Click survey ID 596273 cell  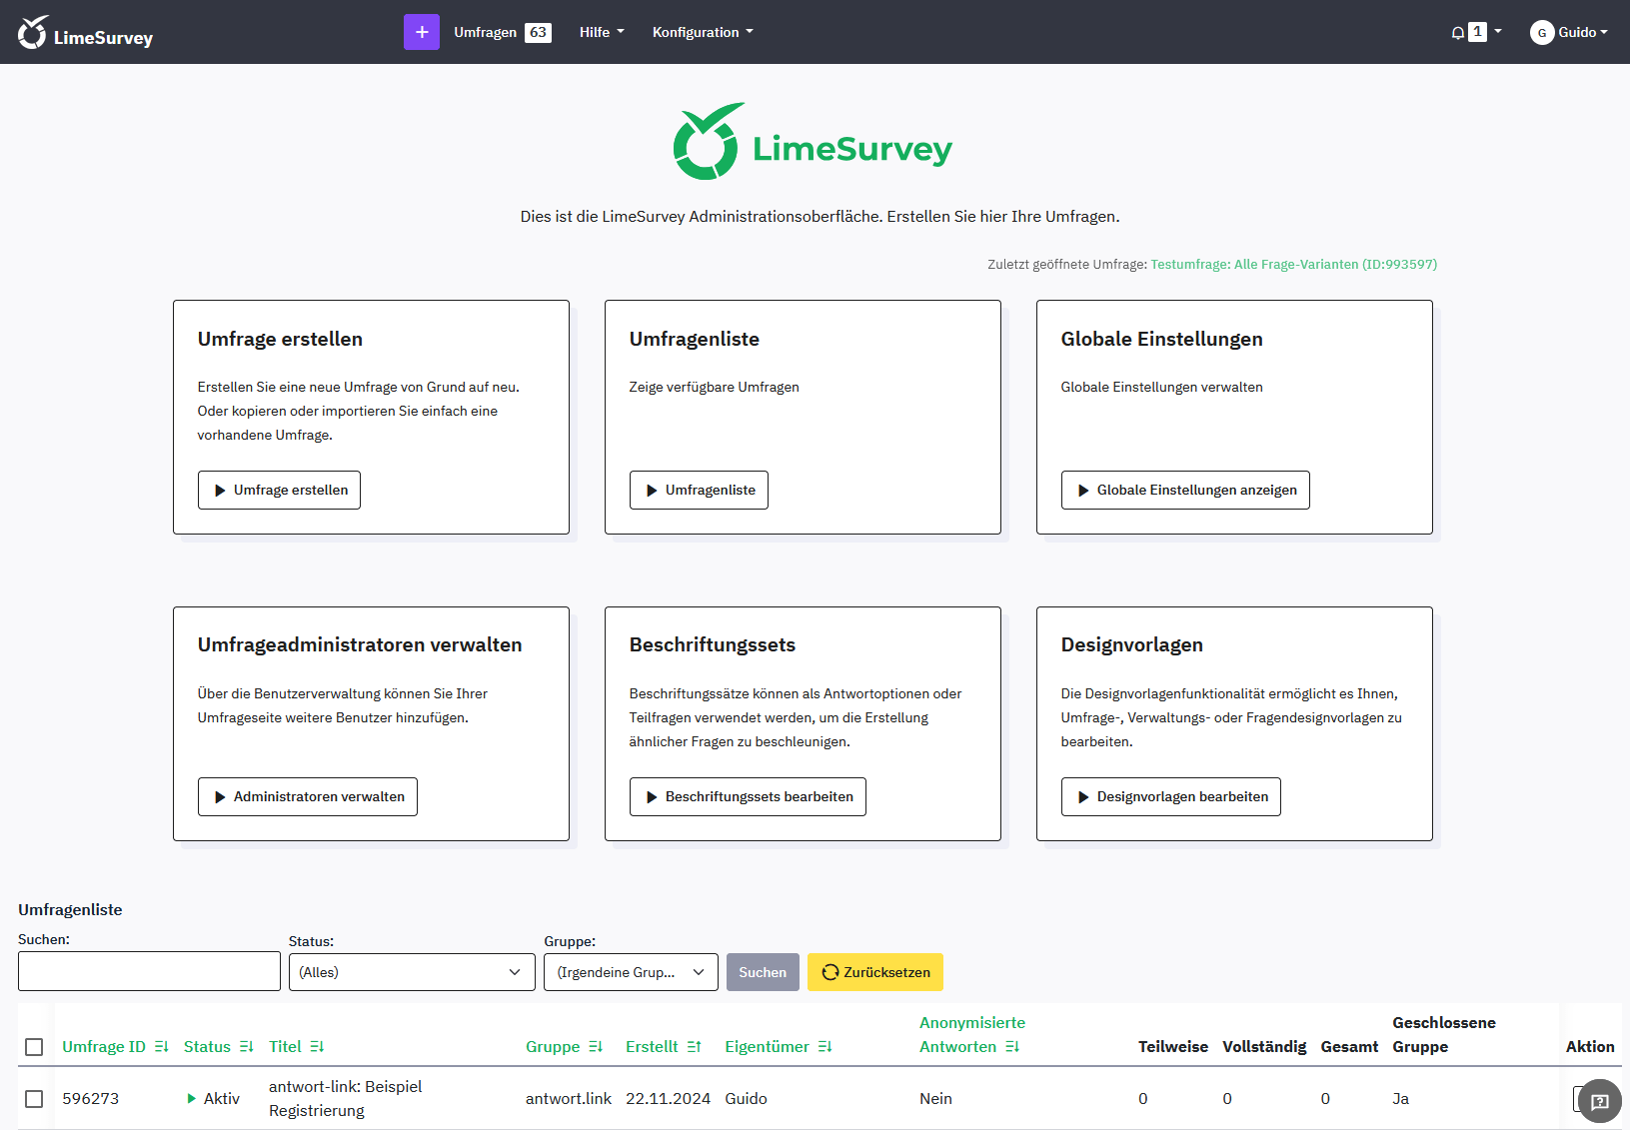(90, 1099)
